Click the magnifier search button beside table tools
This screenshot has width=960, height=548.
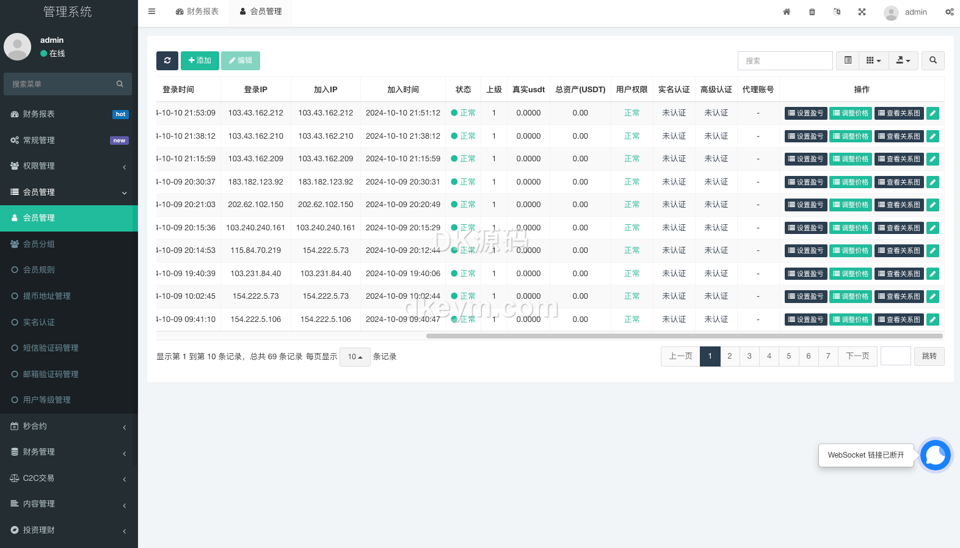coord(933,60)
